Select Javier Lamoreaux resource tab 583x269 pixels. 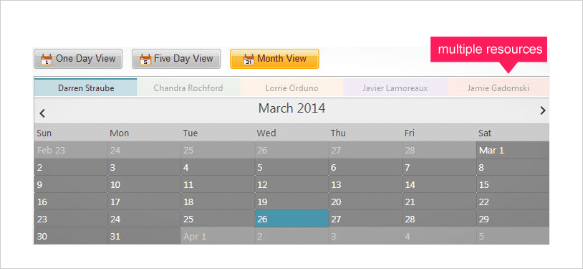coord(395,88)
